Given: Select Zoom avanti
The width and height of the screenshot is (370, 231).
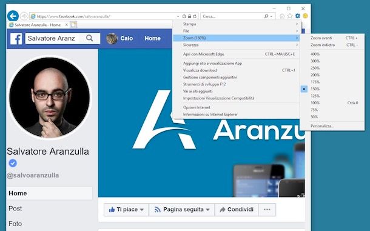Looking at the screenshot, I should point(332,38).
